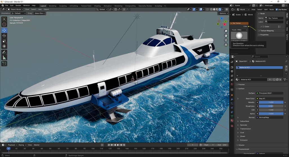Click the Play animation button

pos(118,145)
